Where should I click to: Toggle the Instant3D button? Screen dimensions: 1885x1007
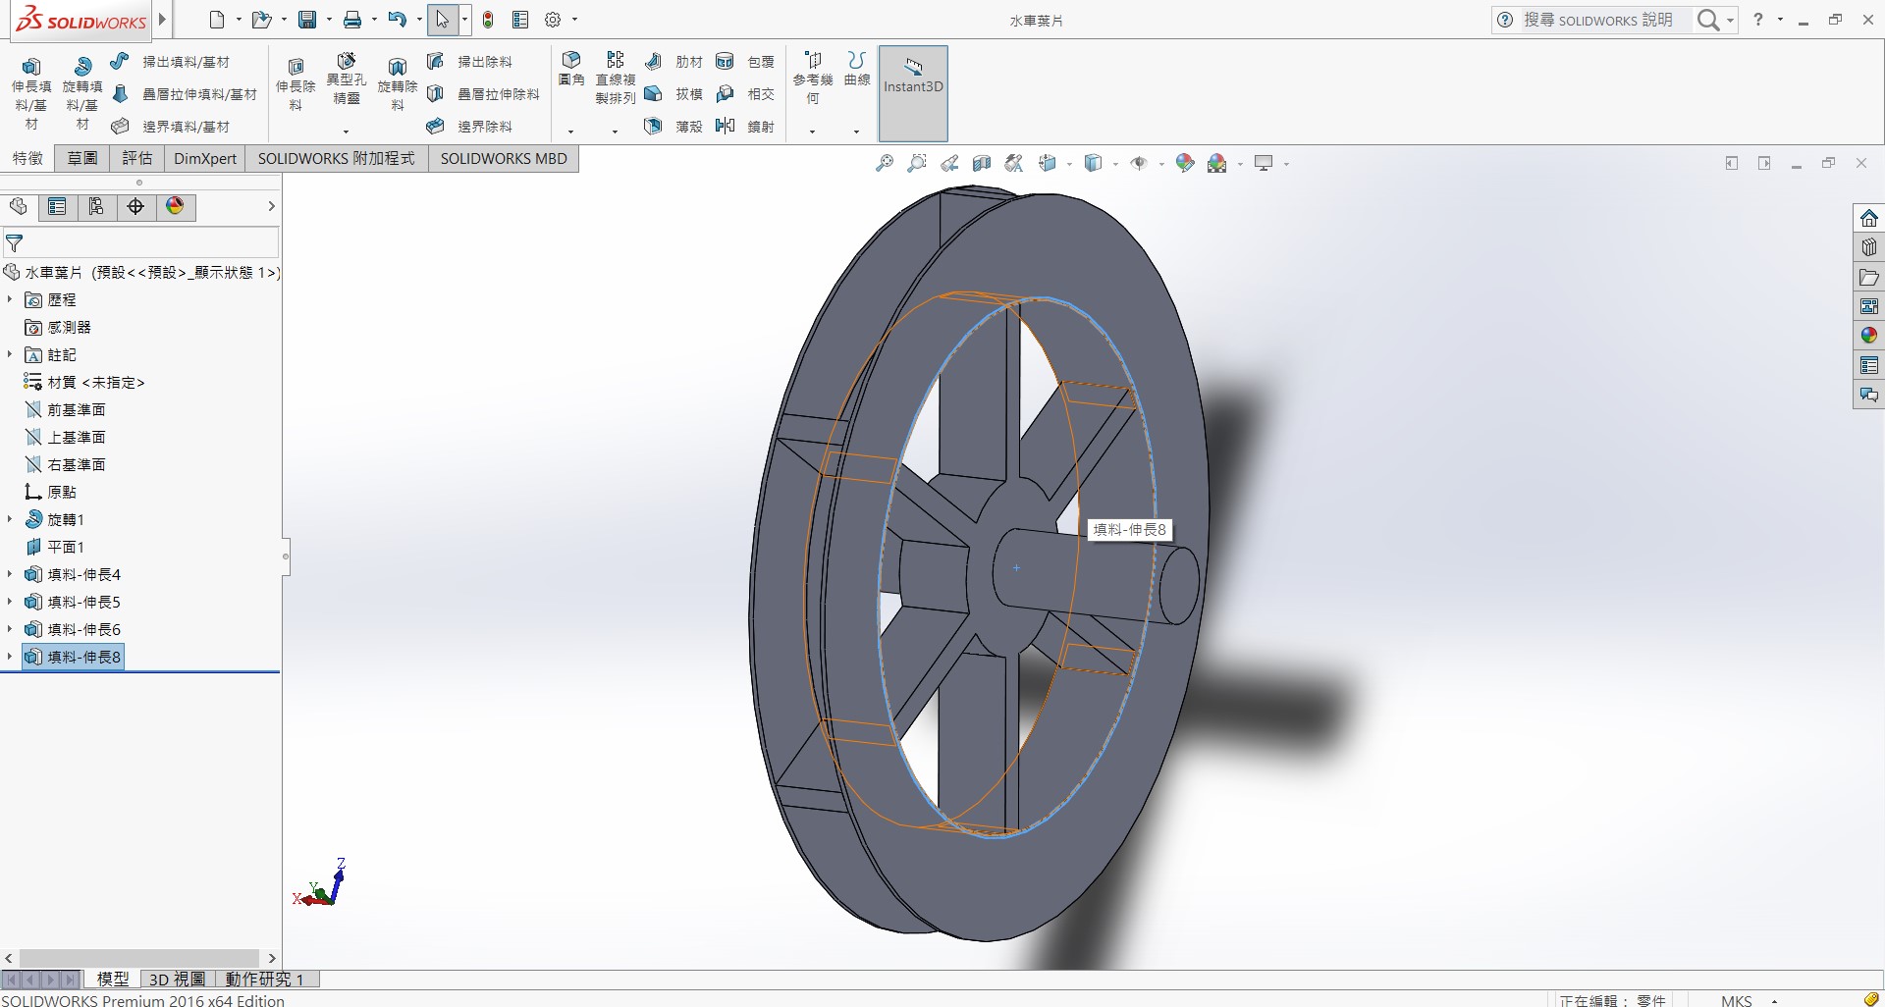click(913, 93)
